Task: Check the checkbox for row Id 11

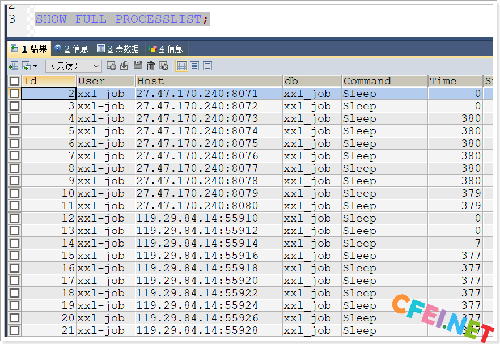Action: pos(14,206)
